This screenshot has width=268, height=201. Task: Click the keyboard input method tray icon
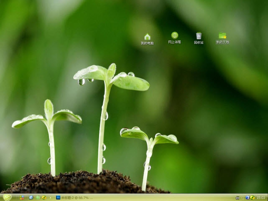click(237, 198)
